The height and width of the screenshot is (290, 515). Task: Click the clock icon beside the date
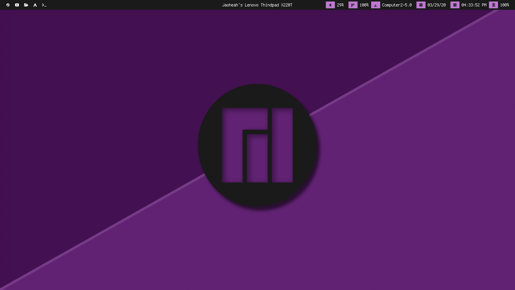click(421, 5)
